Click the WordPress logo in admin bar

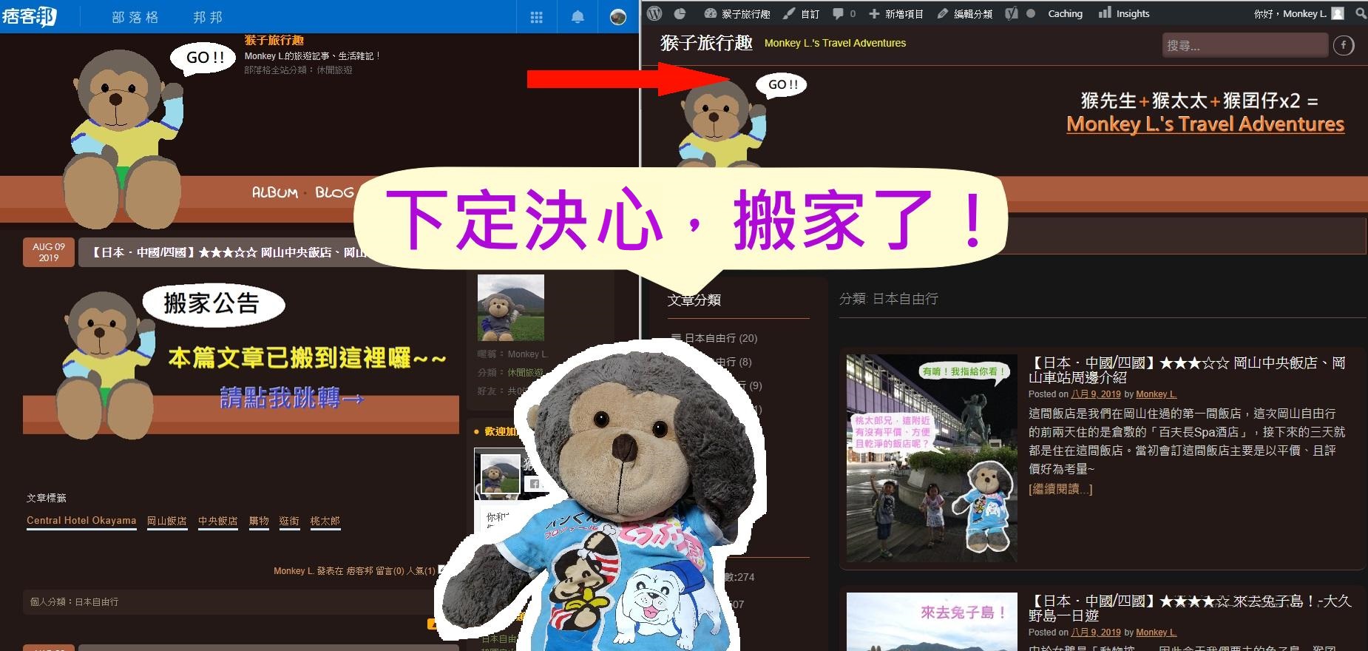click(x=654, y=13)
